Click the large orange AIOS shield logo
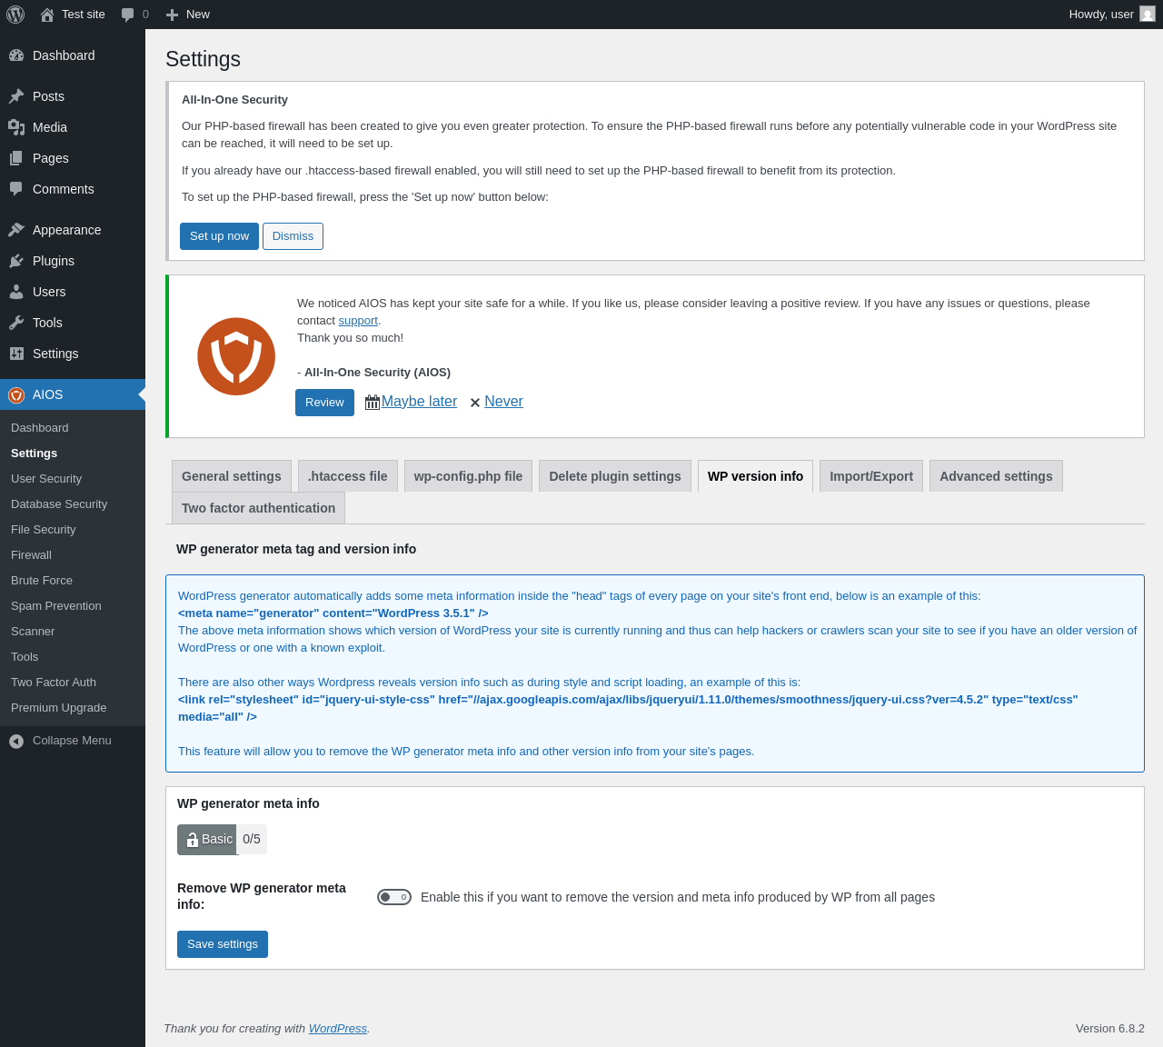Image resolution: width=1163 pixels, height=1047 pixels. [x=236, y=356]
